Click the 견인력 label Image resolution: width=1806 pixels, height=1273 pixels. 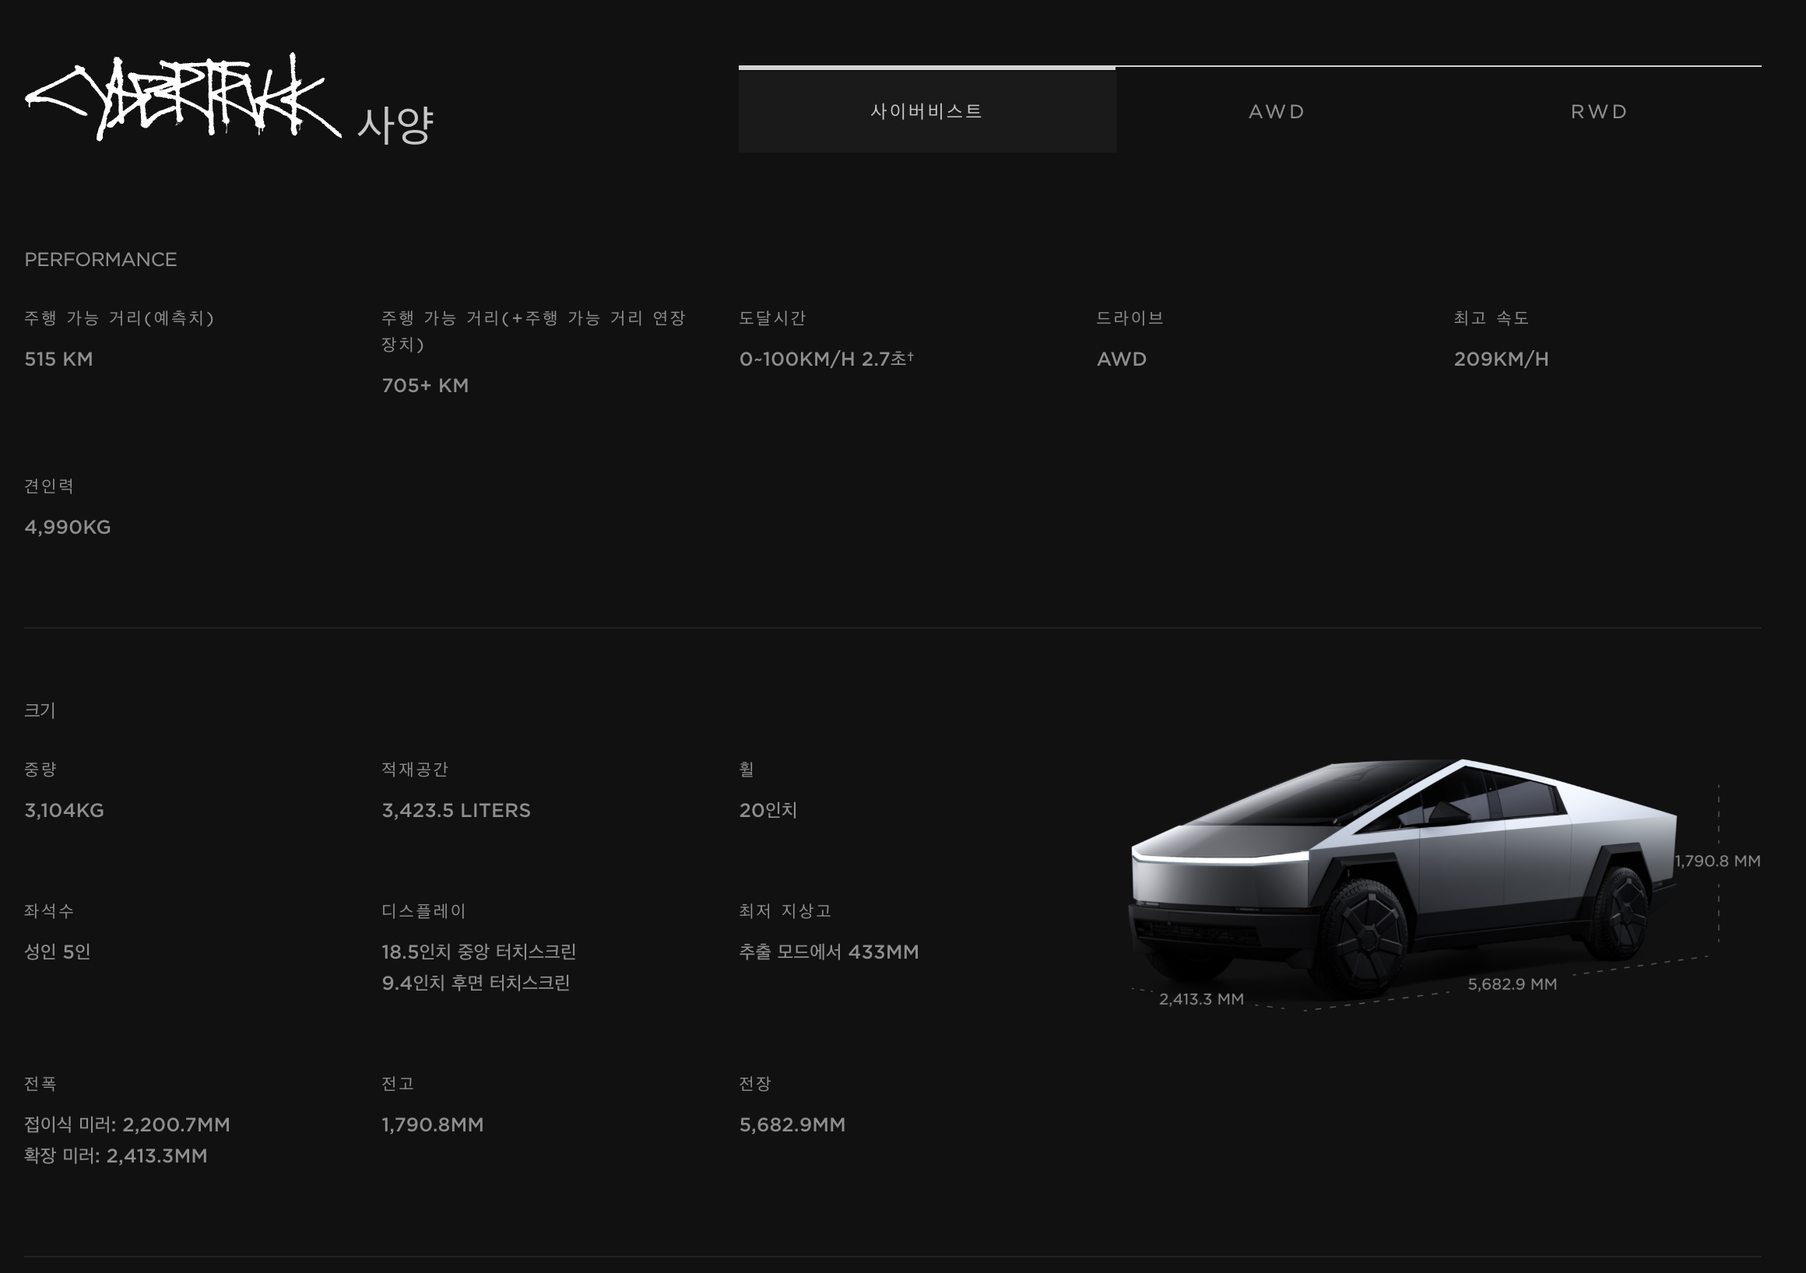pyautogui.click(x=49, y=486)
